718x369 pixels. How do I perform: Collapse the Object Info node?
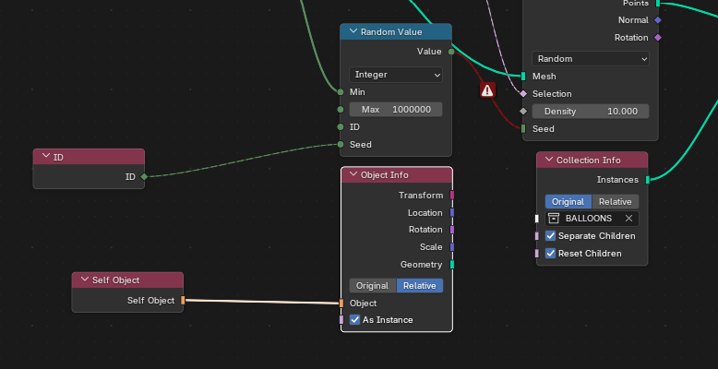[353, 174]
